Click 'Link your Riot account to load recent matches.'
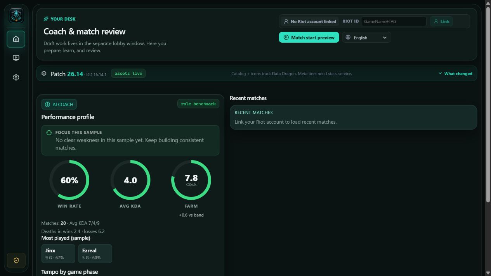Viewport: 491px width, 276px height. (286, 122)
